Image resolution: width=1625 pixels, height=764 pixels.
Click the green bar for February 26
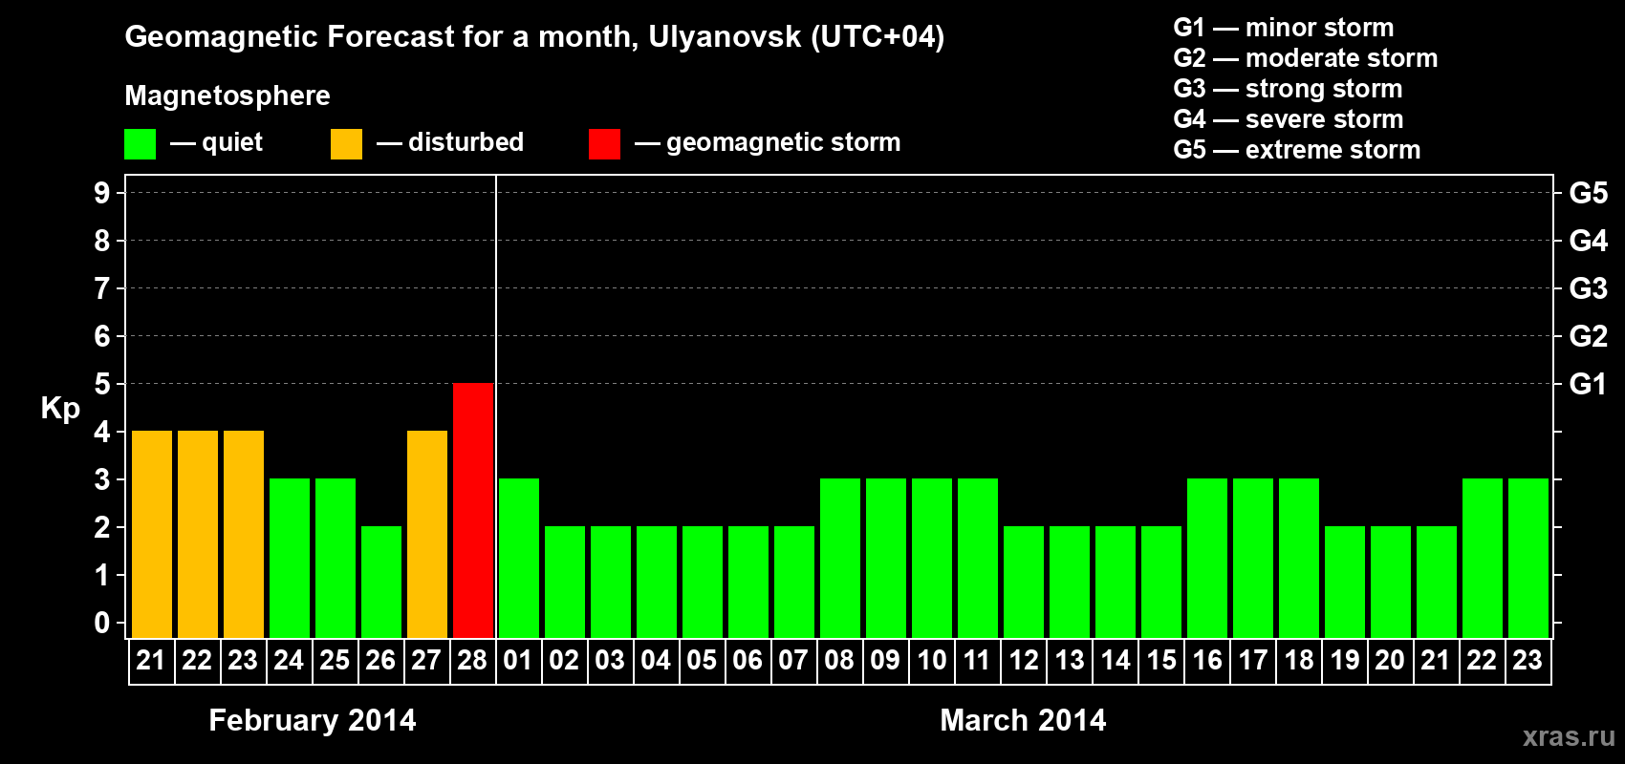click(x=381, y=582)
